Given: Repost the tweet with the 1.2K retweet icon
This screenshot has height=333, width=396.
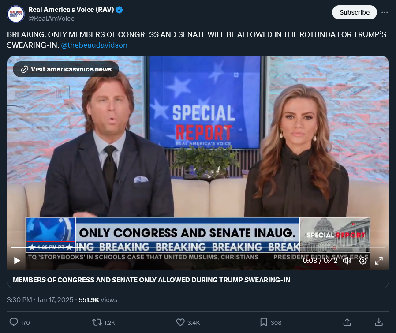Looking at the screenshot, I should tap(97, 322).
